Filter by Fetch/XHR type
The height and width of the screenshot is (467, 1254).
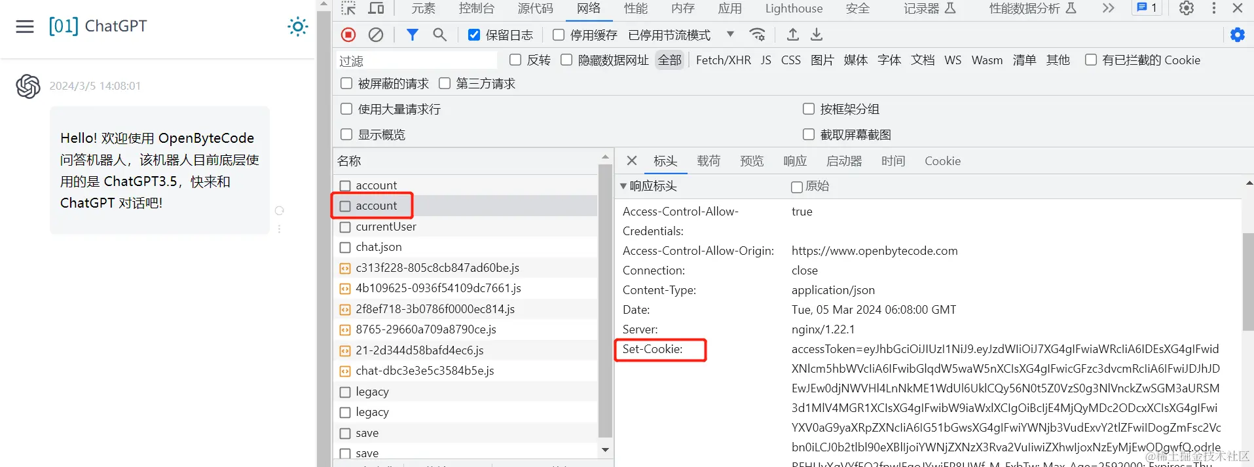pos(724,60)
